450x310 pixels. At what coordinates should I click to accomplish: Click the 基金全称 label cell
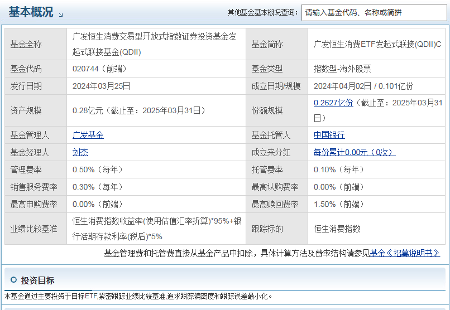pyautogui.click(x=36, y=44)
